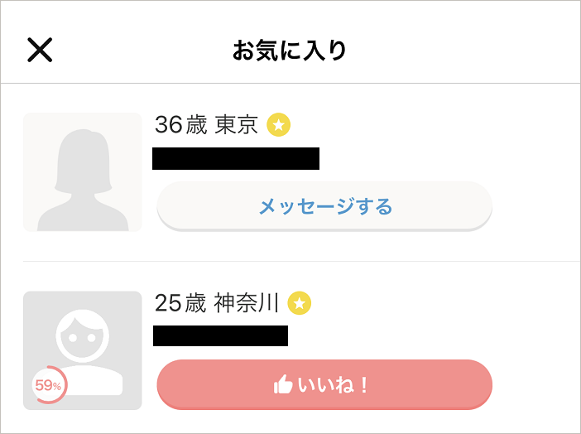The height and width of the screenshot is (434, 581).
Task: Click the お気に入り header title
Action: tap(290, 51)
